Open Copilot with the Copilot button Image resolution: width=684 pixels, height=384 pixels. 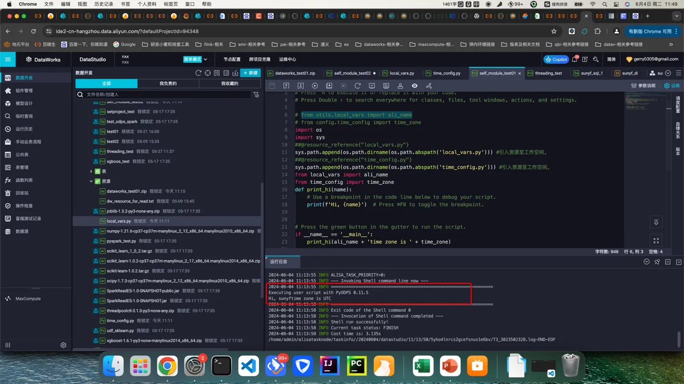point(556,59)
